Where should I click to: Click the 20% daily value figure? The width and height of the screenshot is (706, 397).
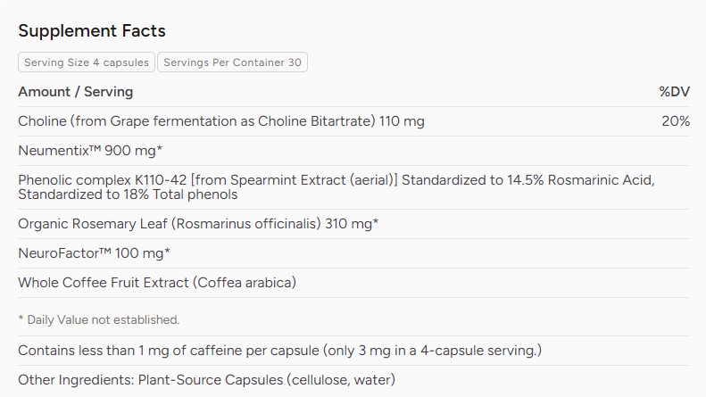click(x=676, y=121)
